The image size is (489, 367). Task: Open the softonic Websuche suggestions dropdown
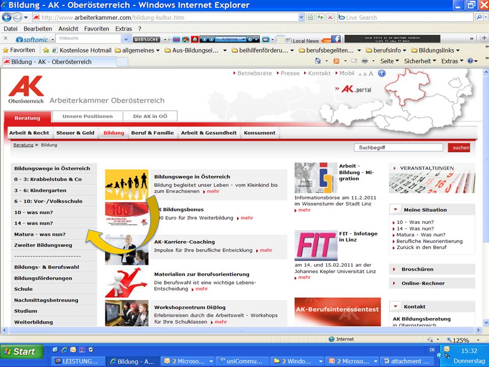126,39
